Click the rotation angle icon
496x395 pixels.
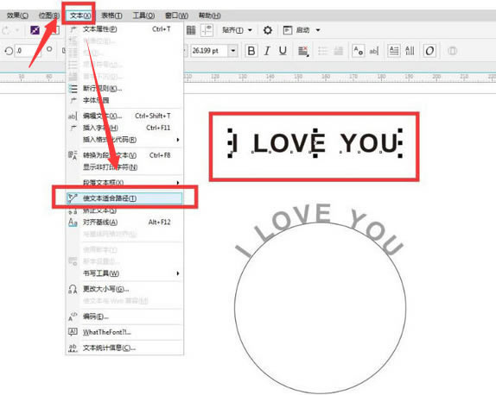point(9,51)
